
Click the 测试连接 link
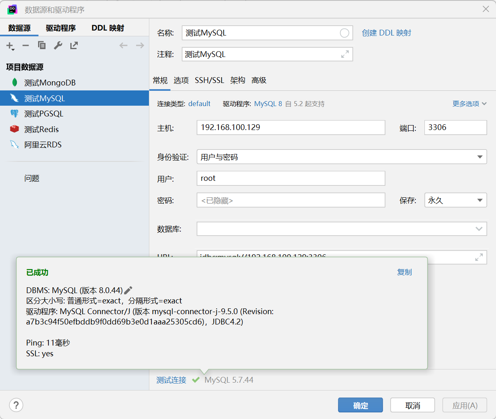coord(171,380)
